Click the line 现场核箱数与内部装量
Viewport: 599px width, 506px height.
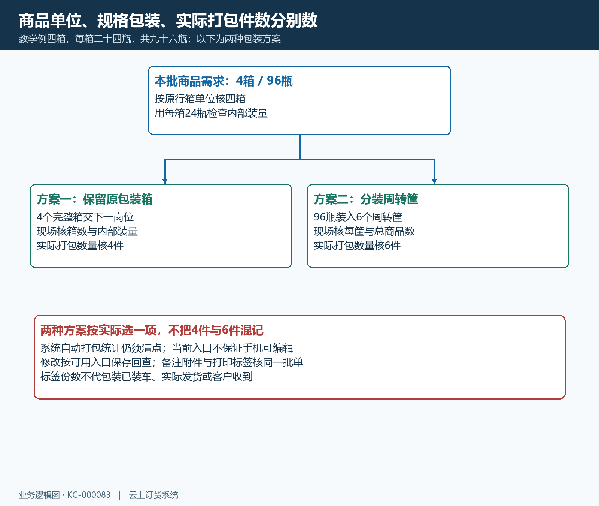87,231
